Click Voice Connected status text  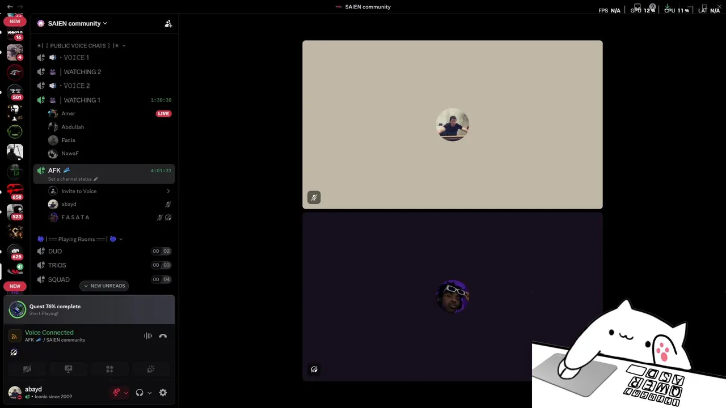coord(49,333)
